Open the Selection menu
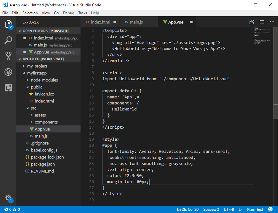 pos(30,13)
